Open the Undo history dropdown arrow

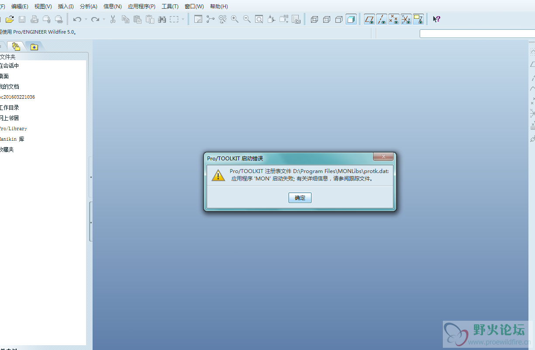86,19
